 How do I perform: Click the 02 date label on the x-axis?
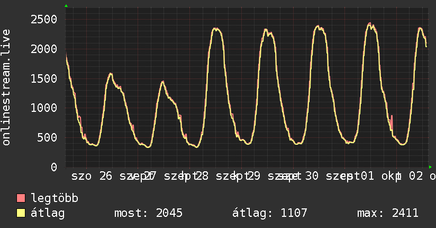point(416,176)
